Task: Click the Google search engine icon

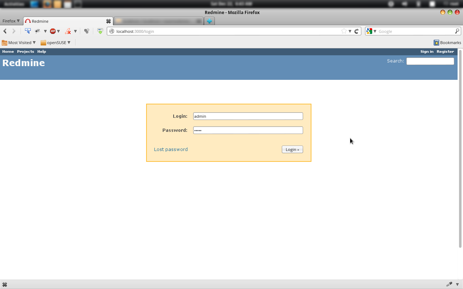Action: click(369, 31)
